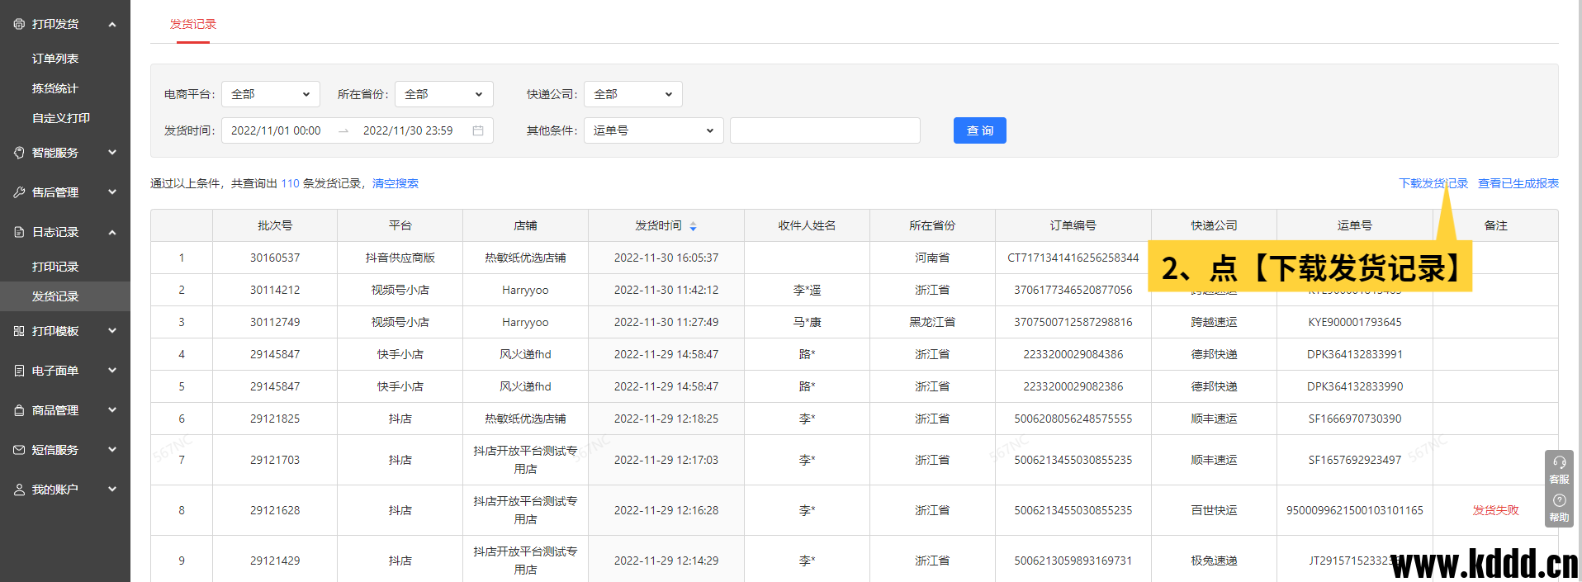This screenshot has height=582, width=1582.
Task: Click the 打印模板 grid icon
Action: (x=19, y=331)
